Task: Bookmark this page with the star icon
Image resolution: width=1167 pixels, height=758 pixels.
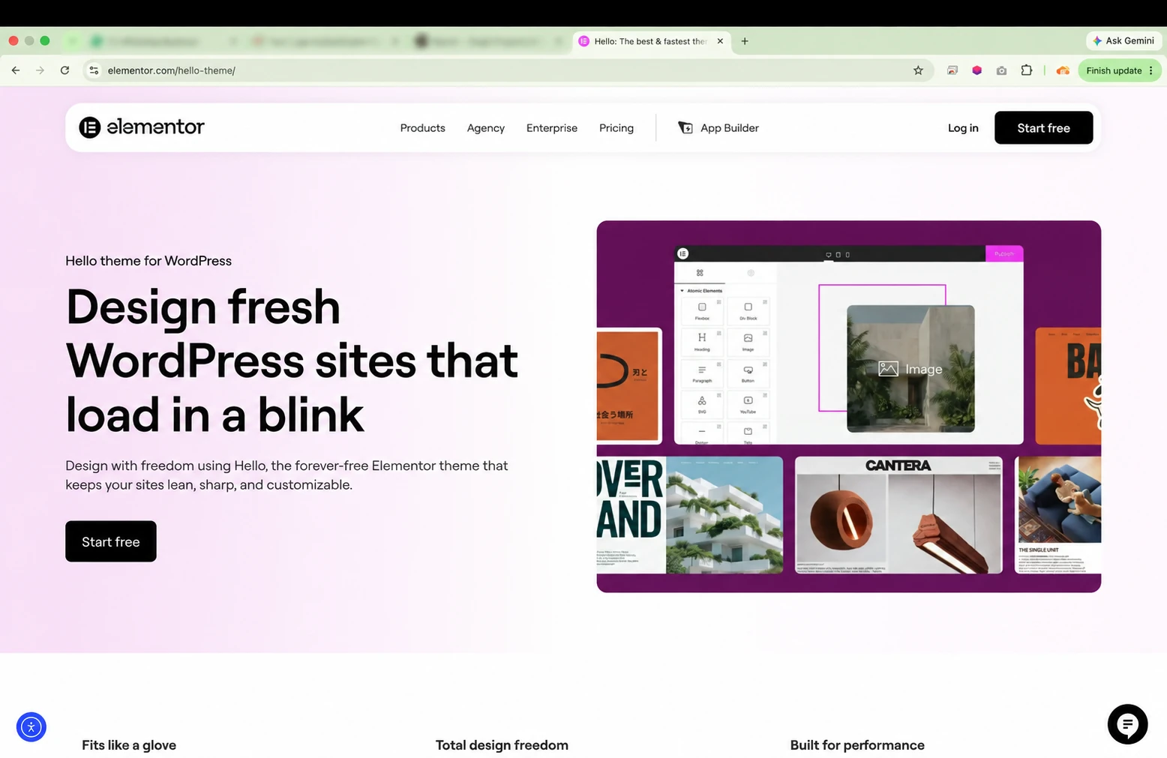Action: [918, 70]
